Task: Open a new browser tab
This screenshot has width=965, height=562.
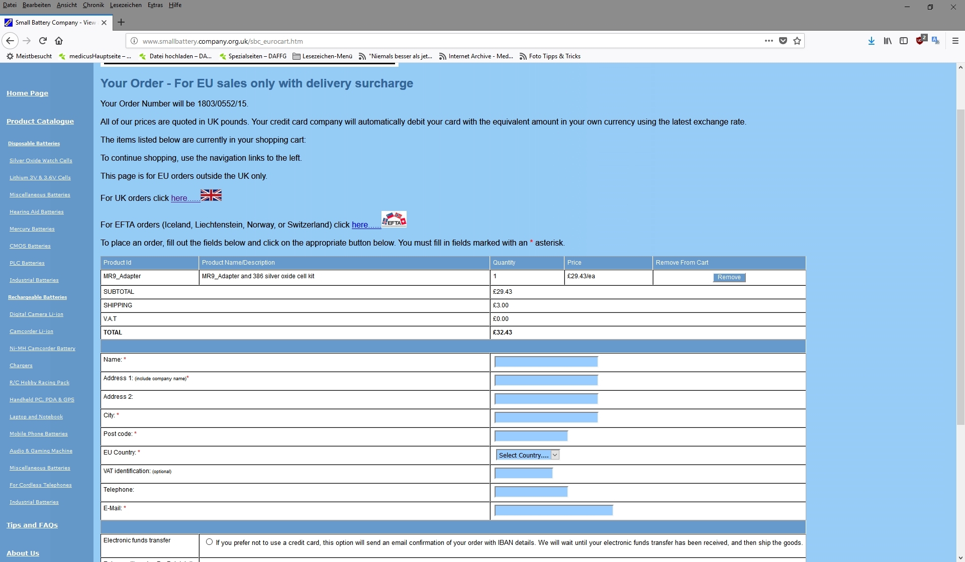Action: click(121, 22)
